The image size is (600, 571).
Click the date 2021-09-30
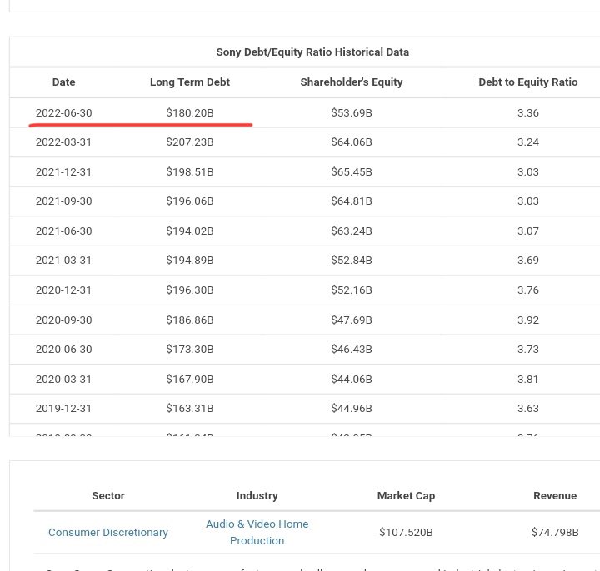(x=64, y=201)
